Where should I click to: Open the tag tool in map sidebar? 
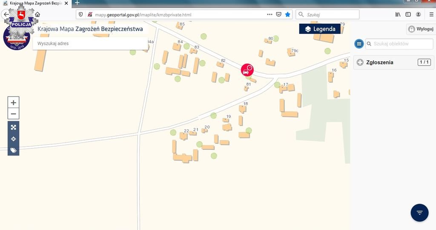pyautogui.click(x=13, y=150)
